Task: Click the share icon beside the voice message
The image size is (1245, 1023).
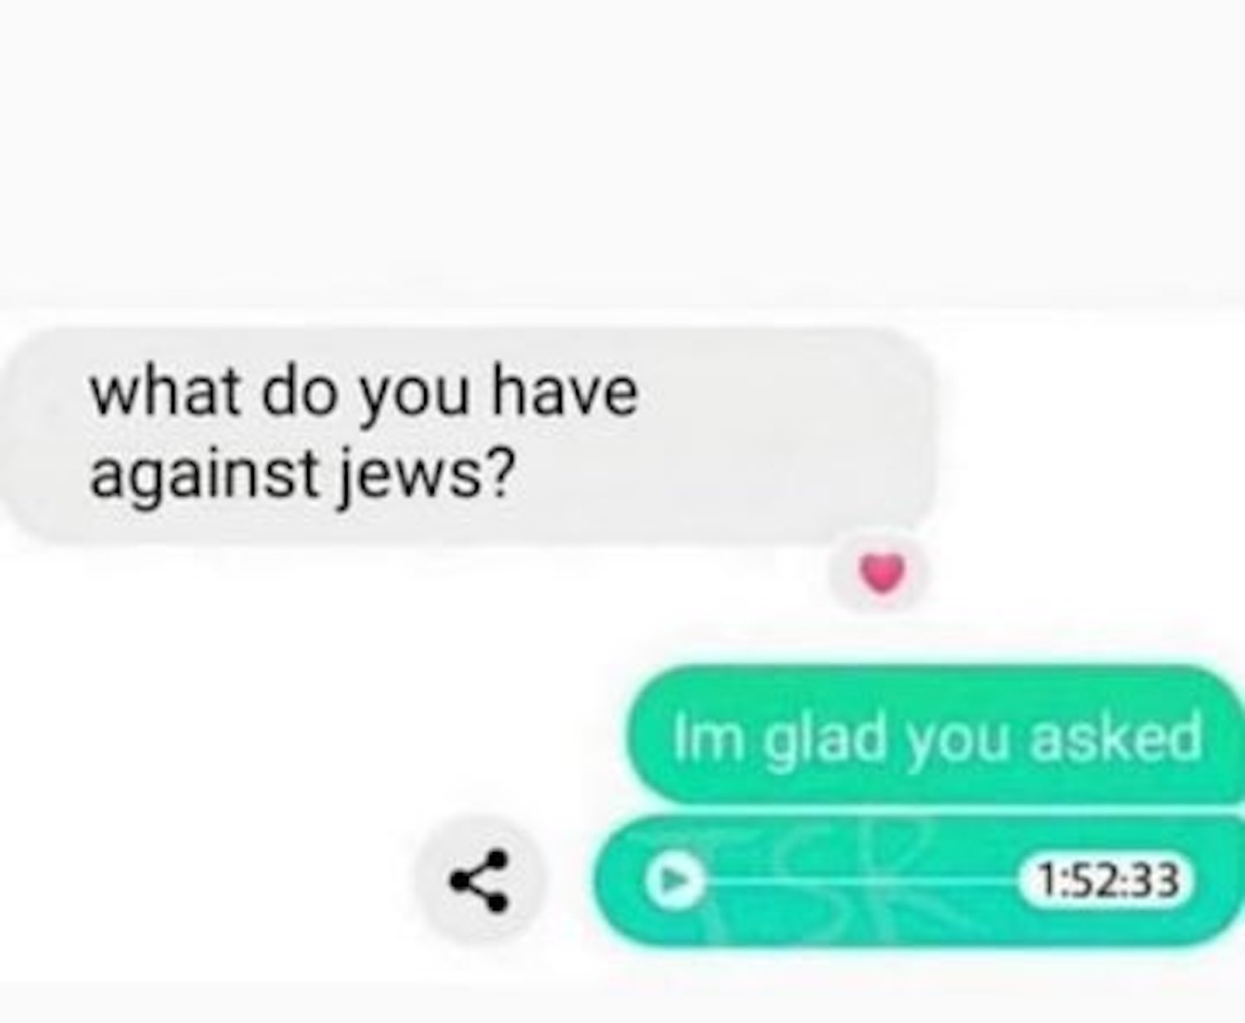Action: [x=480, y=881]
